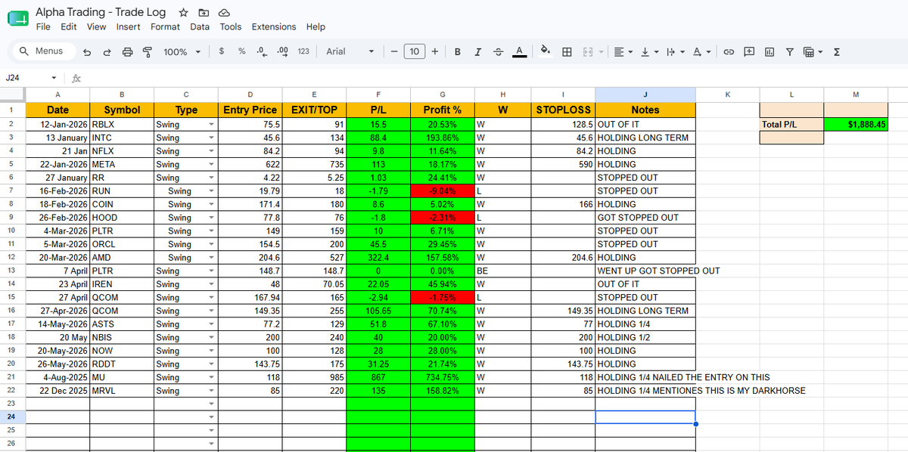Toggle italic formatting
The width and height of the screenshot is (908, 452).
pyautogui.click(x=477, y=51)
